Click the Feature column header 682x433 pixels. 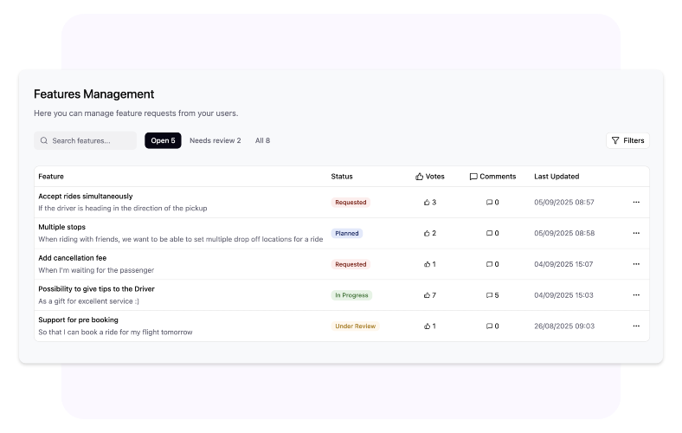coord(51,177)
